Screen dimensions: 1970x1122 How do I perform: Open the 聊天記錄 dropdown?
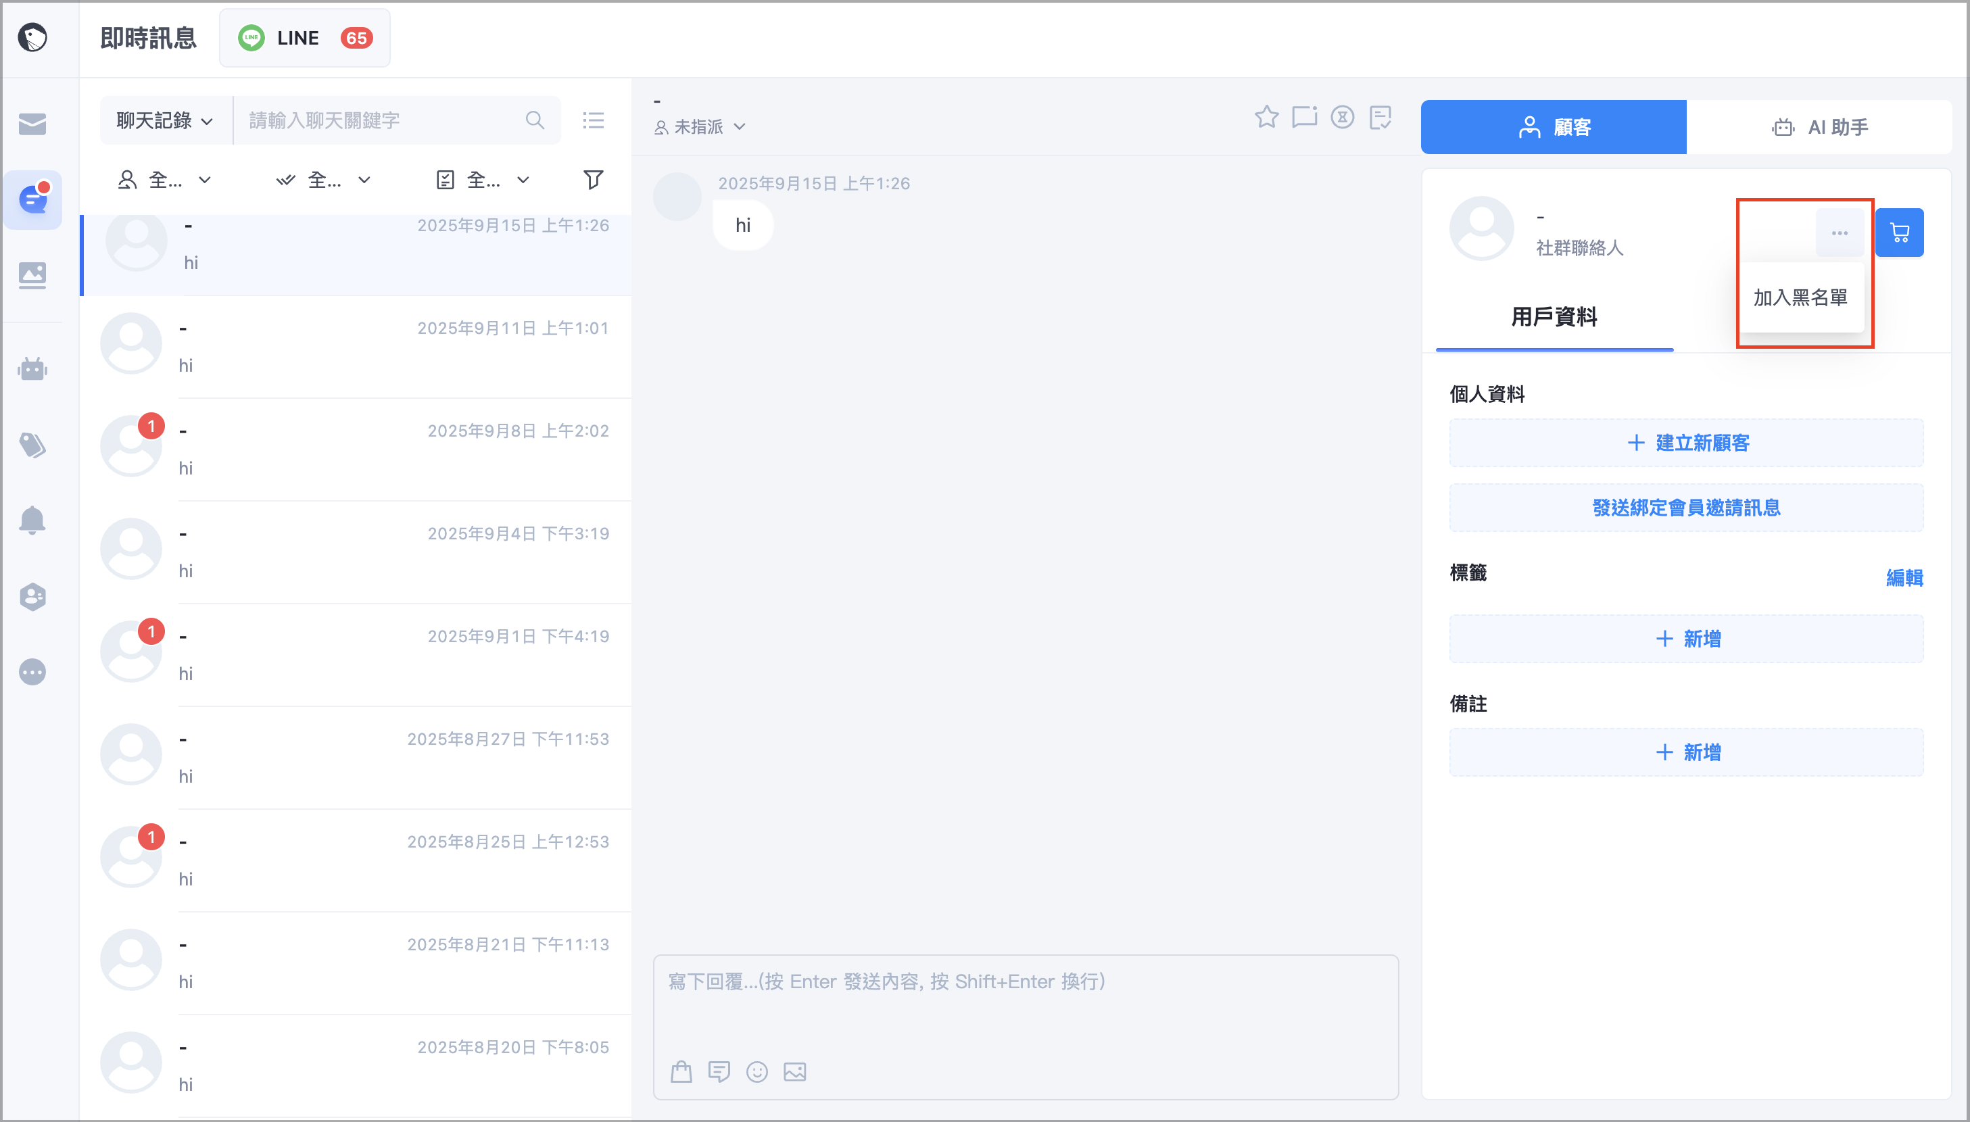point(165,120)
